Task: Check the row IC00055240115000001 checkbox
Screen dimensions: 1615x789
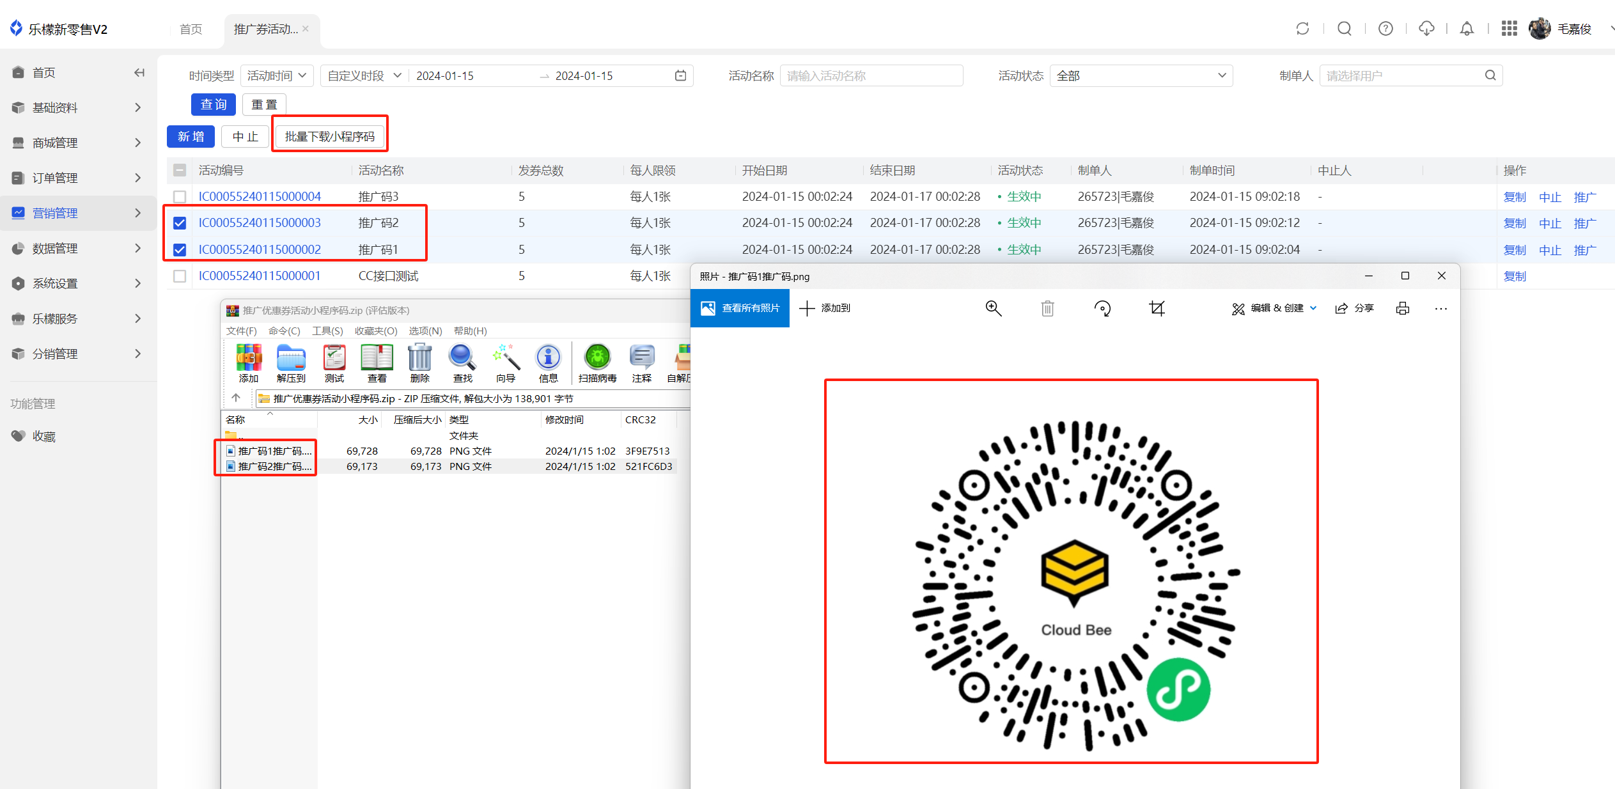Action: pyautogui.click(x=180, y=276)
